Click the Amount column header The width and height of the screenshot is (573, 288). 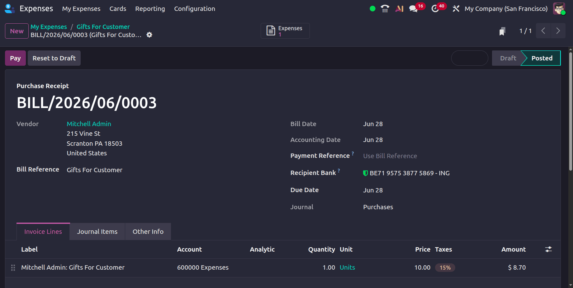tap(514, 249)
